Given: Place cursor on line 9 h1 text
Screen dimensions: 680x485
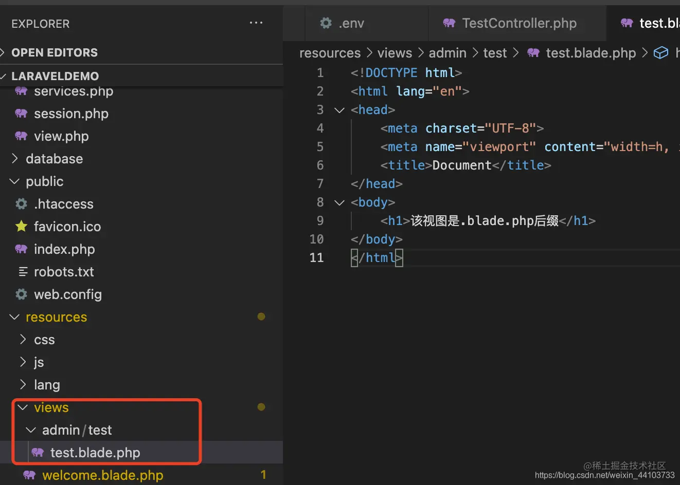Looking at the screenshot, I should (x=485, y=221).
